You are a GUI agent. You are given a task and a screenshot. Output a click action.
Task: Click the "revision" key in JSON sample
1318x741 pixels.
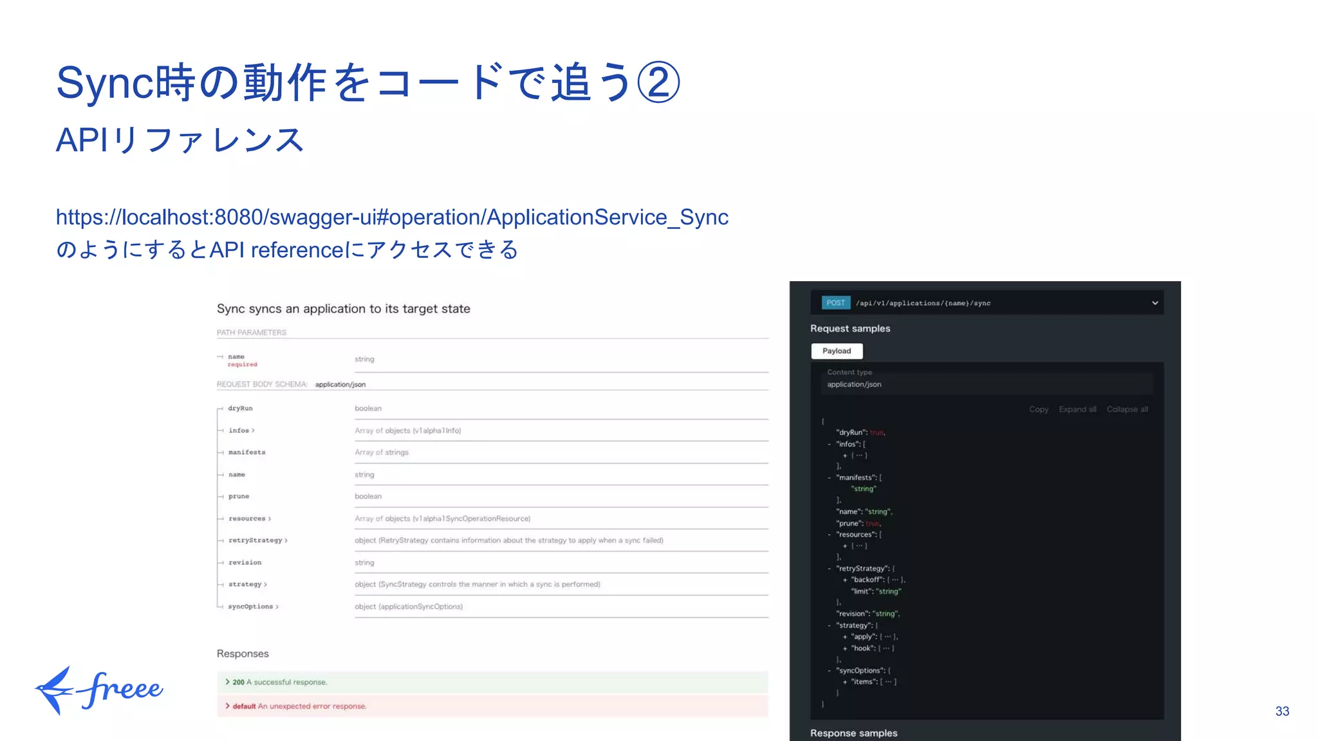(x=851, y=614)
